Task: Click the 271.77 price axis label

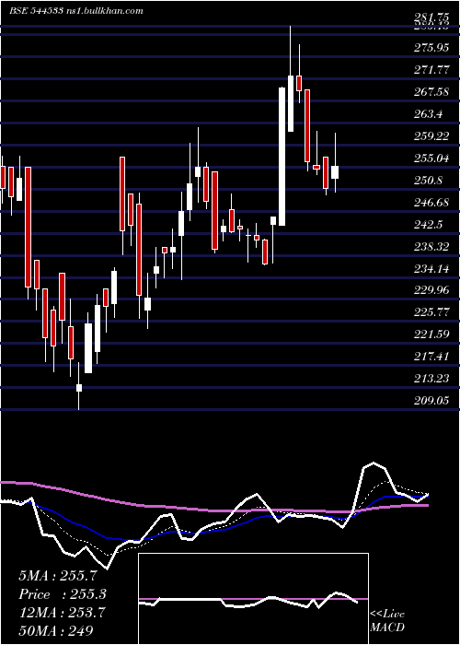Action: click(431, 70)
